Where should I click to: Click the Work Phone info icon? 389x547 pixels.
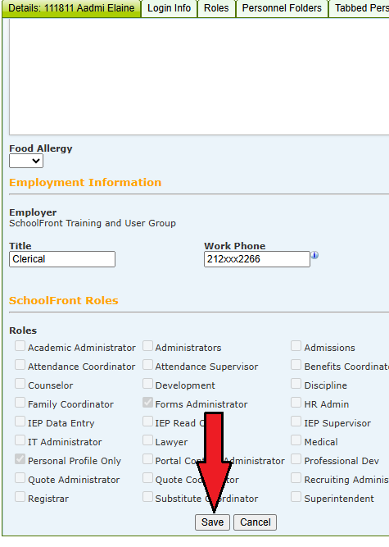(314, 255)
